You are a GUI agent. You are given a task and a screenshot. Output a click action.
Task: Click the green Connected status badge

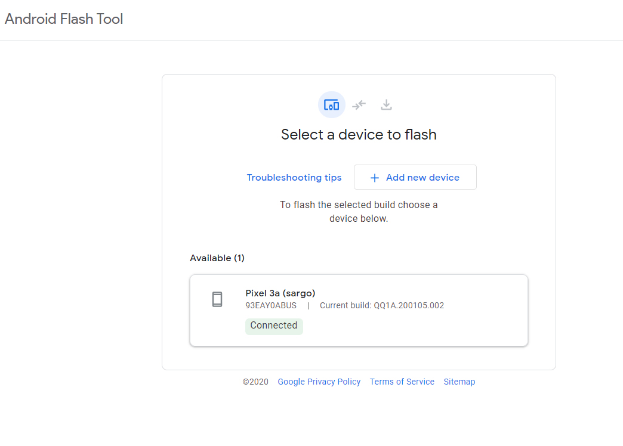click(274, 326)
